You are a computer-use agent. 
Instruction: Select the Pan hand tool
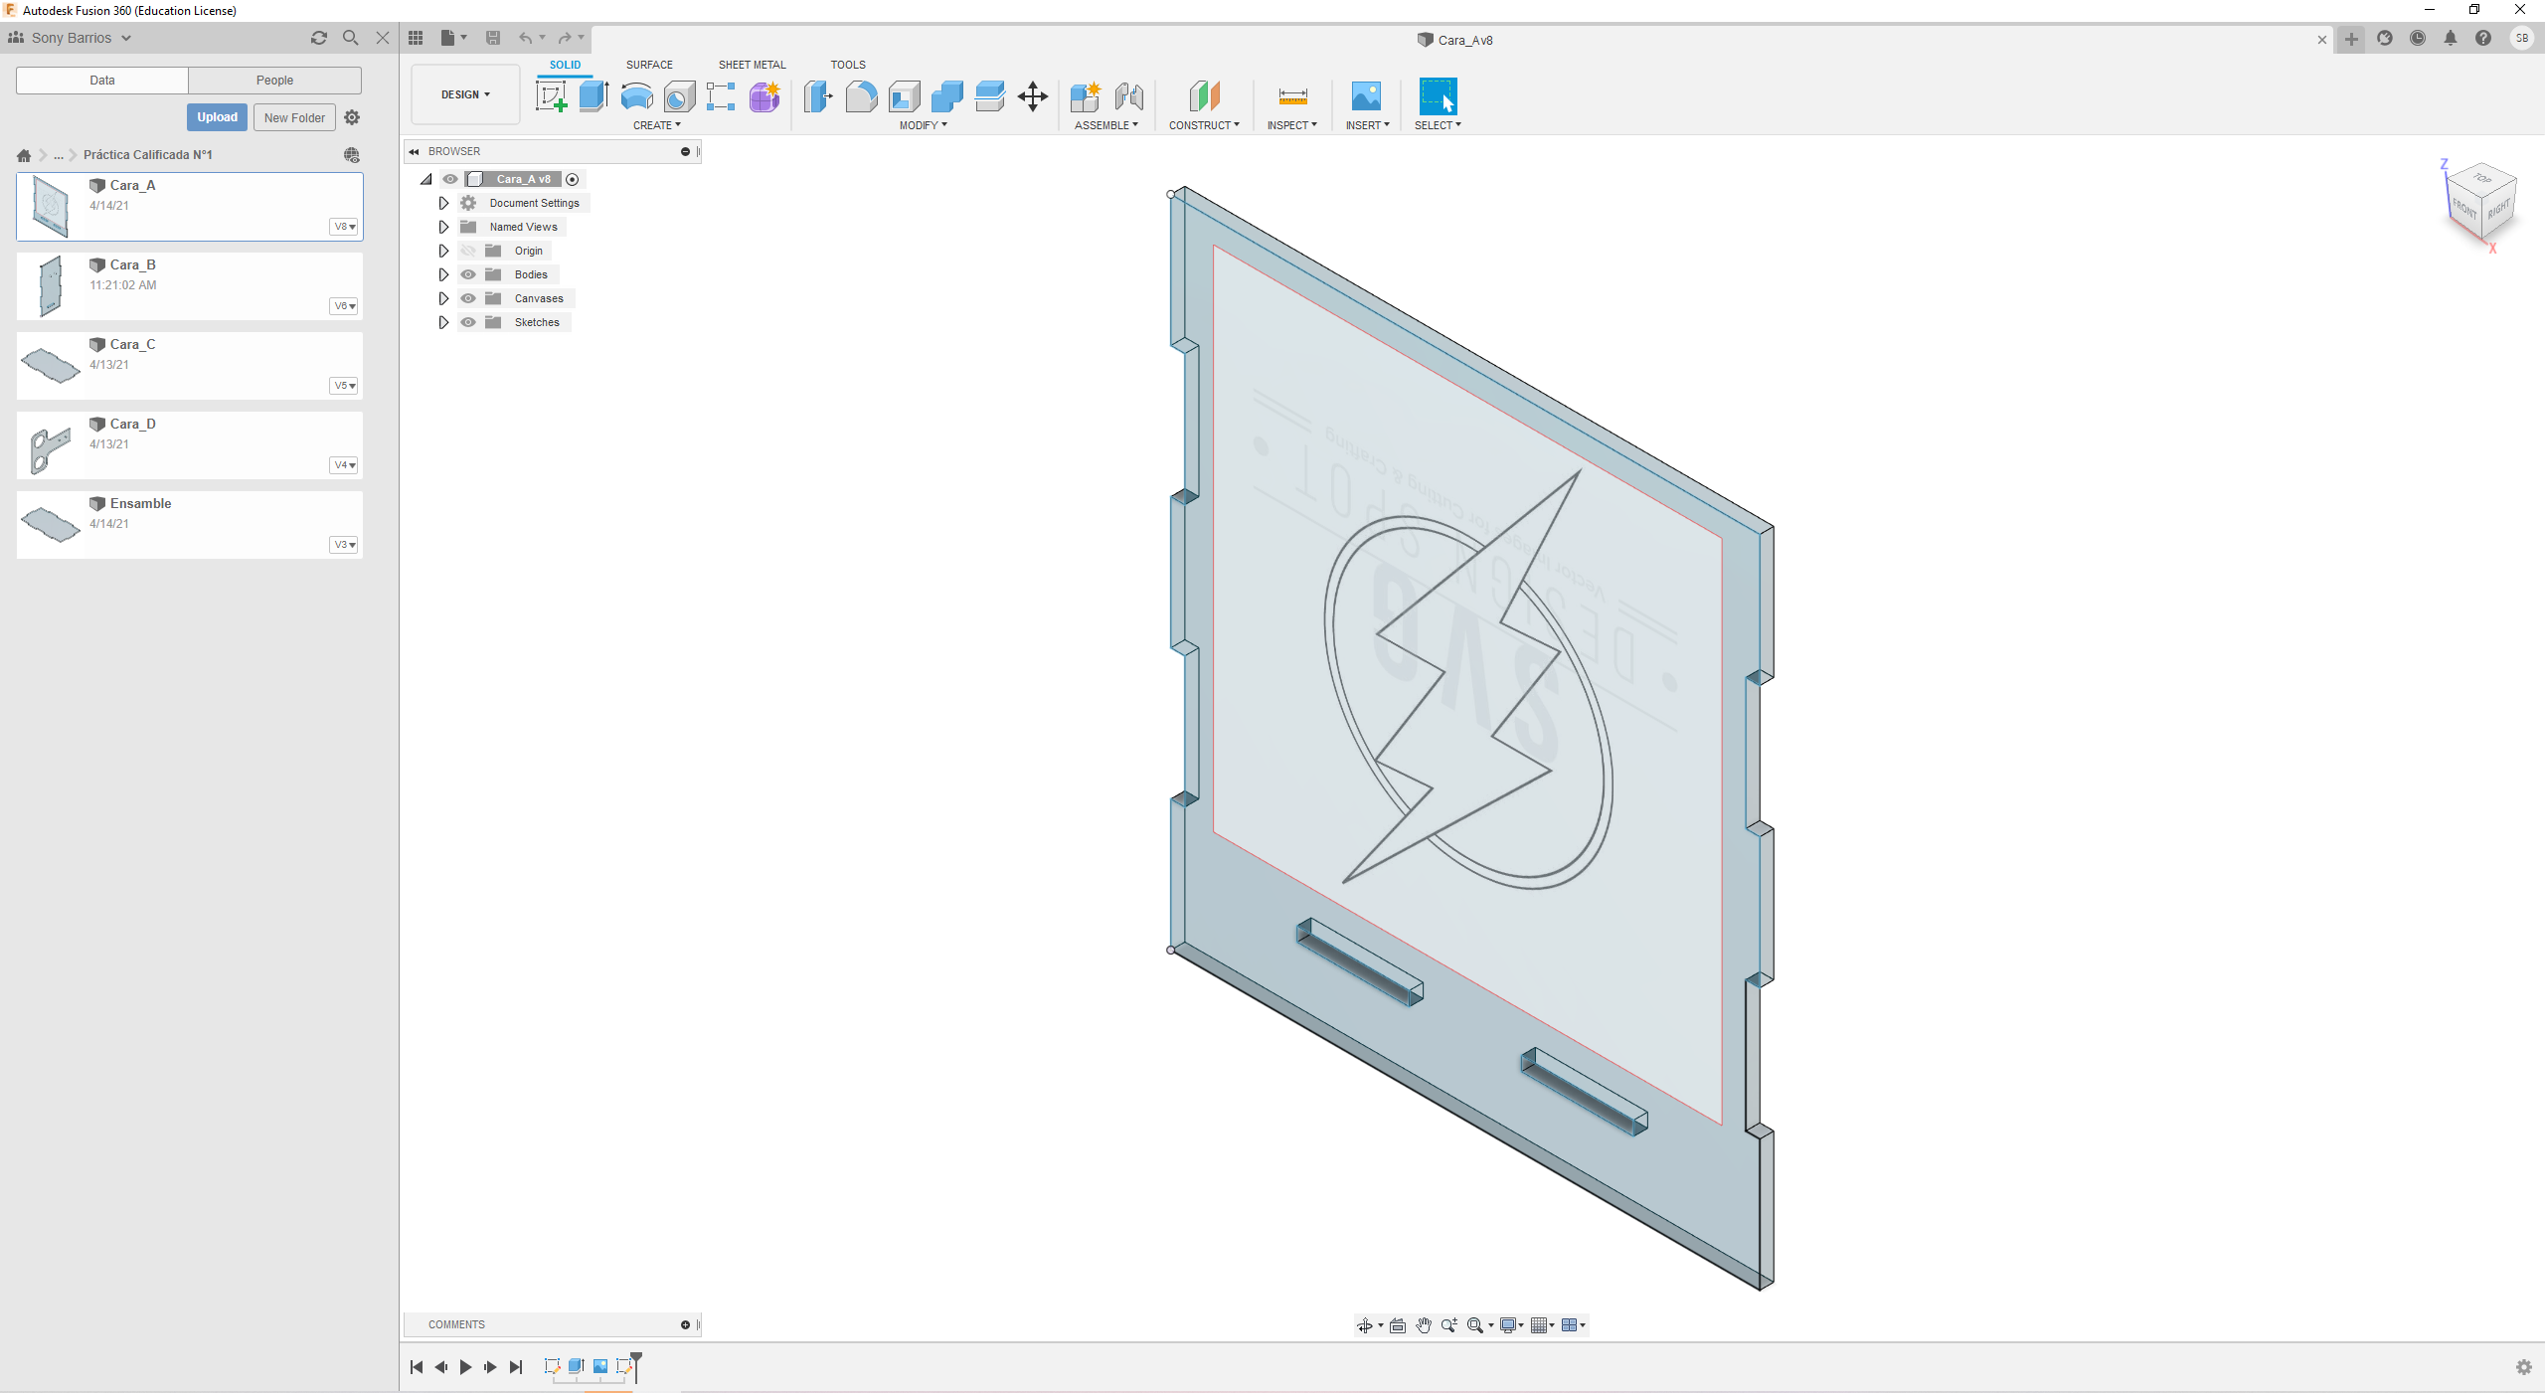click(x=1424, y=1325)
